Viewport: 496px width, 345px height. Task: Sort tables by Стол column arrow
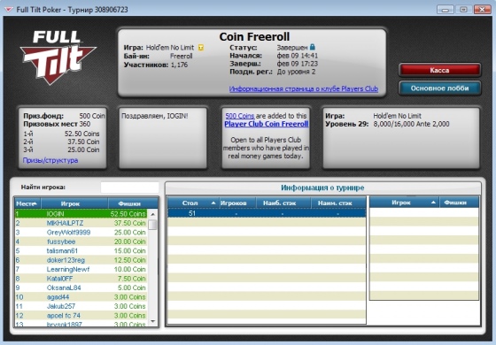click(x=213, y=203)
